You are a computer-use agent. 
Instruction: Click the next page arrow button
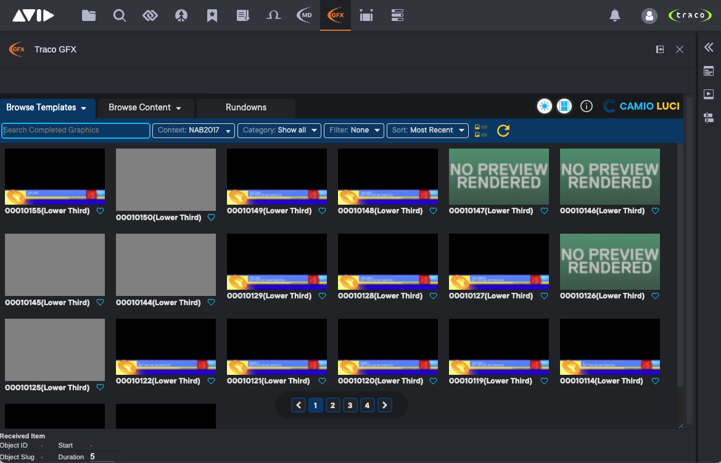click(x=384, y=405)
